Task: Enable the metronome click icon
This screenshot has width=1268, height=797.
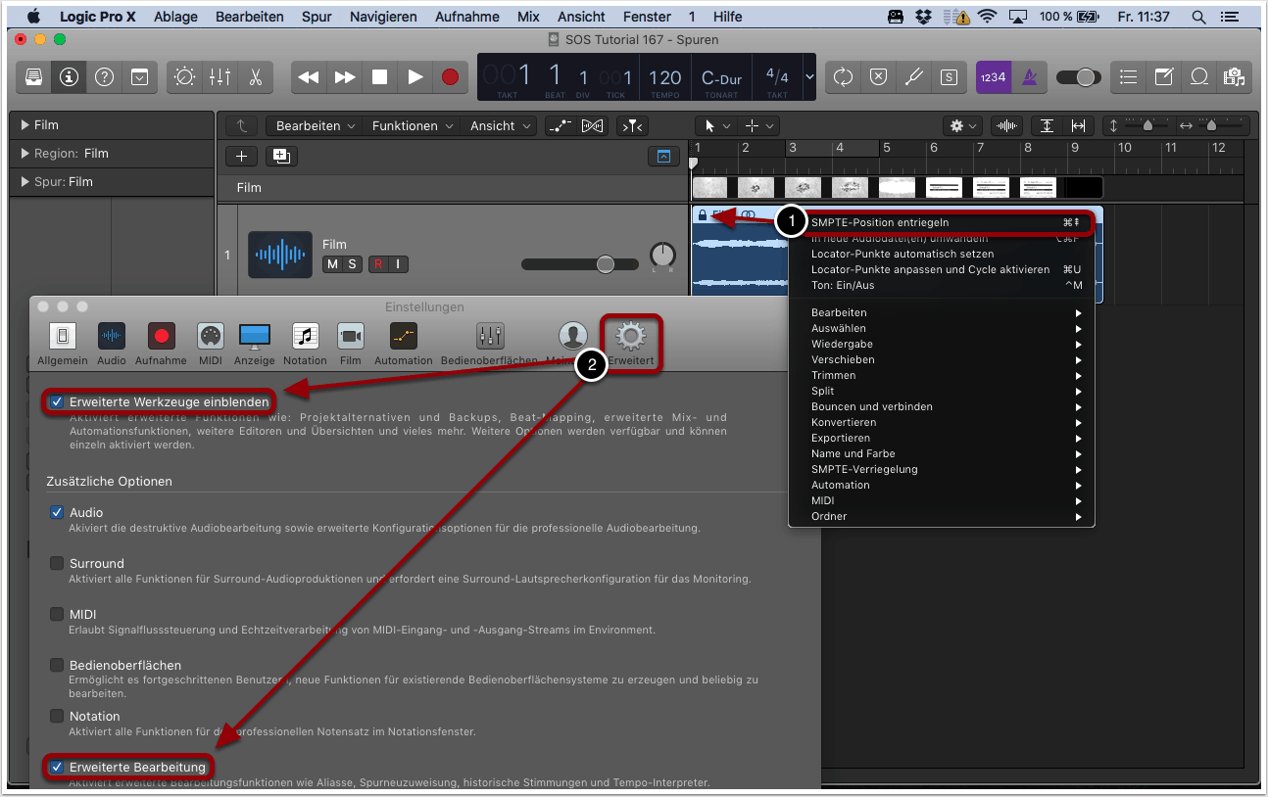Action: click(1029, 77)
